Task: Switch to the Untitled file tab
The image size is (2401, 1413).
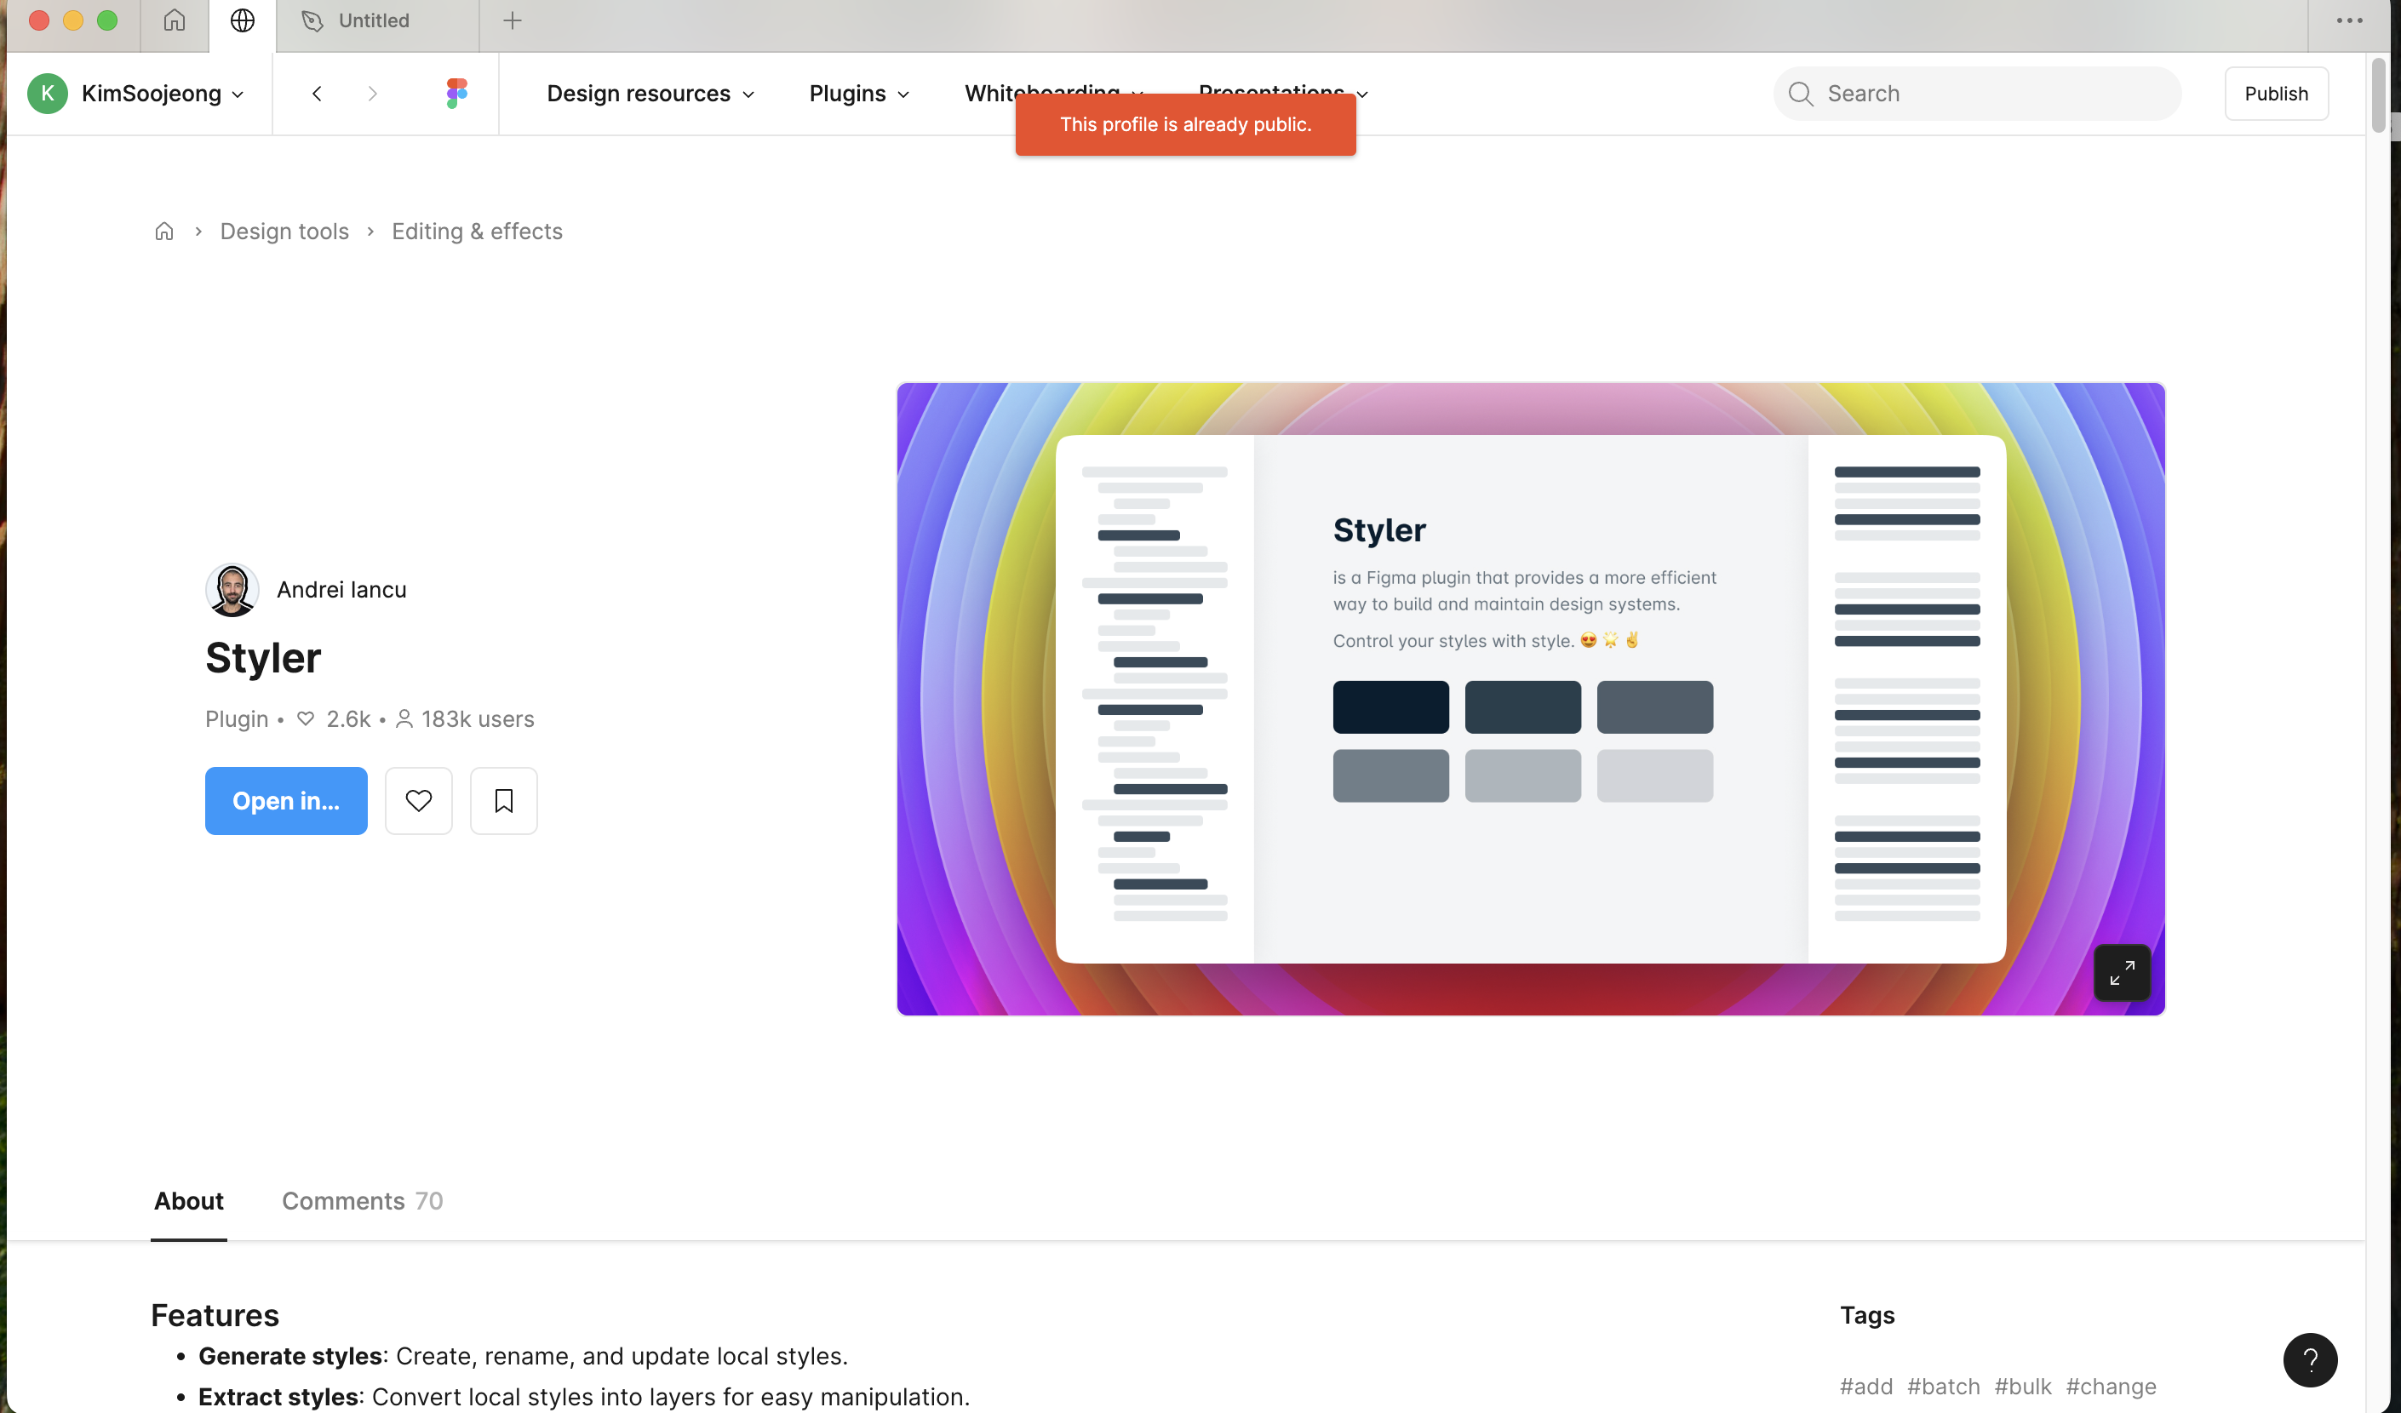Action: 377,20
